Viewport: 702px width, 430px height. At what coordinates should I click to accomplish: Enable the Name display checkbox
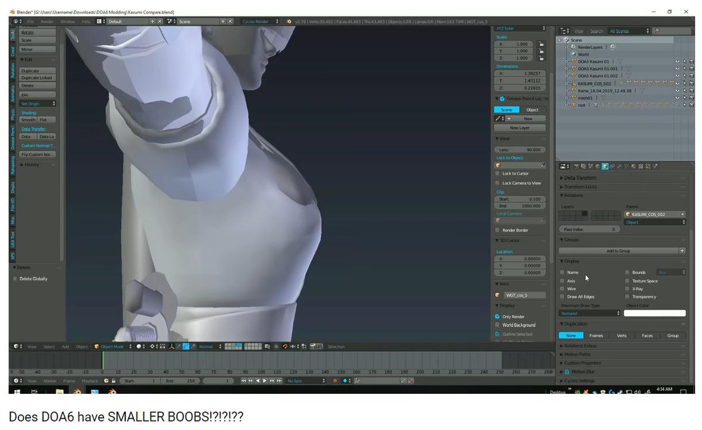click(562, 272)
